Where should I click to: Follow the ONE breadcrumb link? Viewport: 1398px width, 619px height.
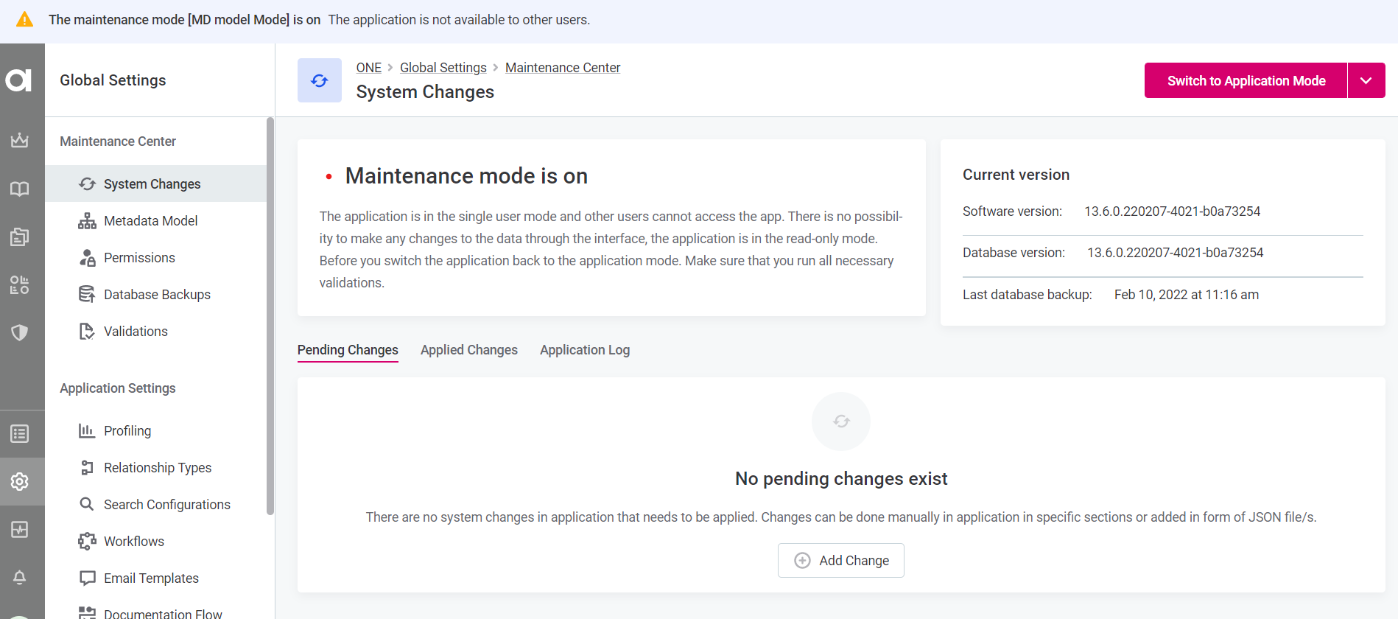[x=368, y=68]
